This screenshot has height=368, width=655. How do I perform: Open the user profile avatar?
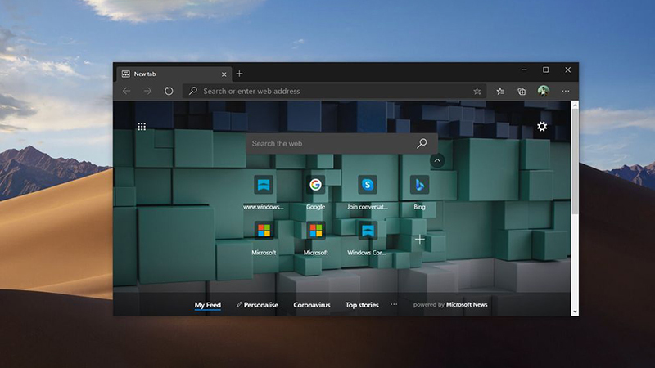(x=544, y=91)
